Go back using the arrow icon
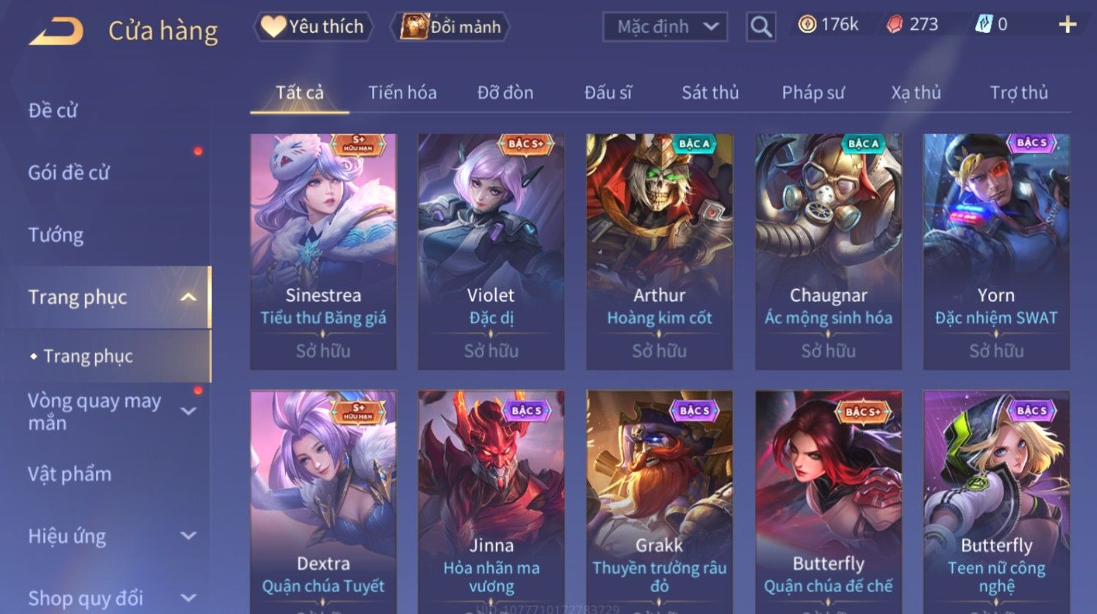The height and width of the screenshot is (614, 1097). point(56,31)
